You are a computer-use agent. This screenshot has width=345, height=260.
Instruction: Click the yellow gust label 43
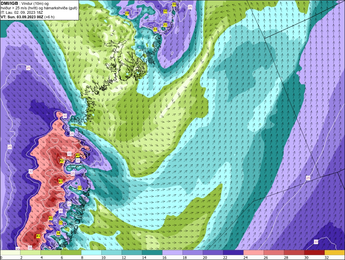coord(61,181)
